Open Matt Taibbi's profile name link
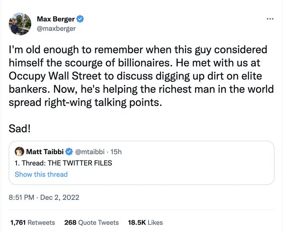The width and height of the screenshot is (286, 233). [45, 152]
